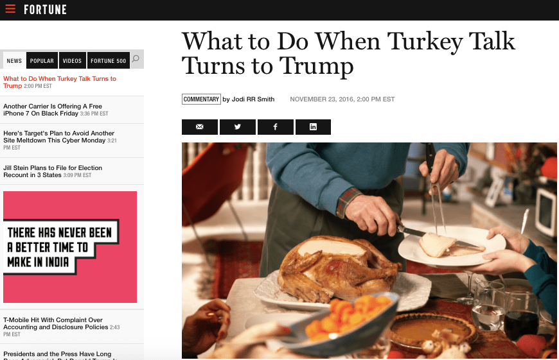Open the Fortune 500 tab

tap(109, 60)
